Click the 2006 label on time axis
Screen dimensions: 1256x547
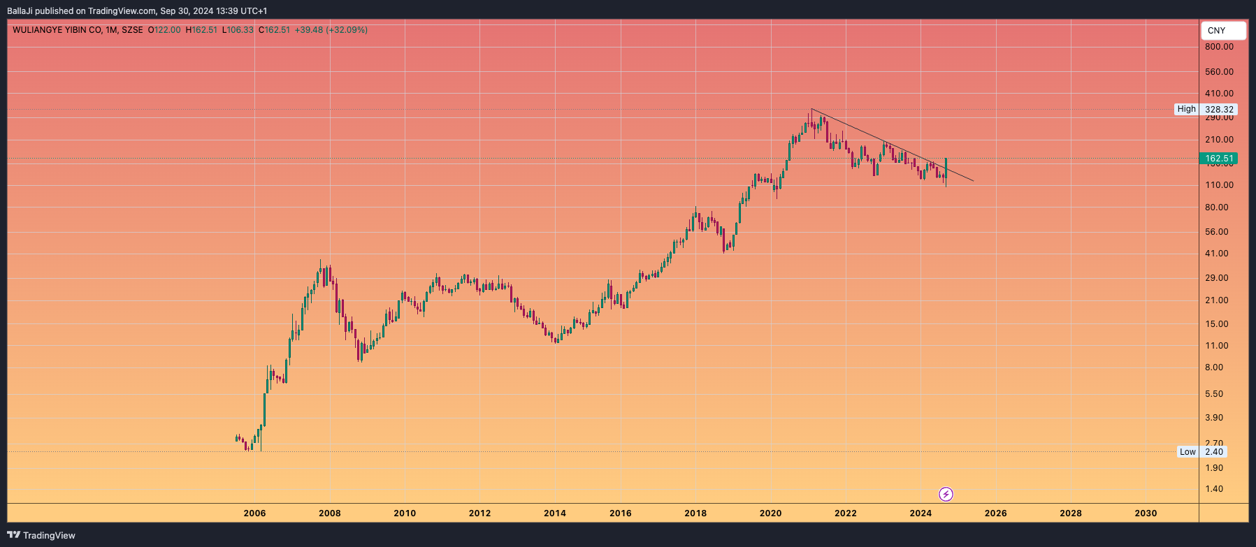[x=254, y=513]
